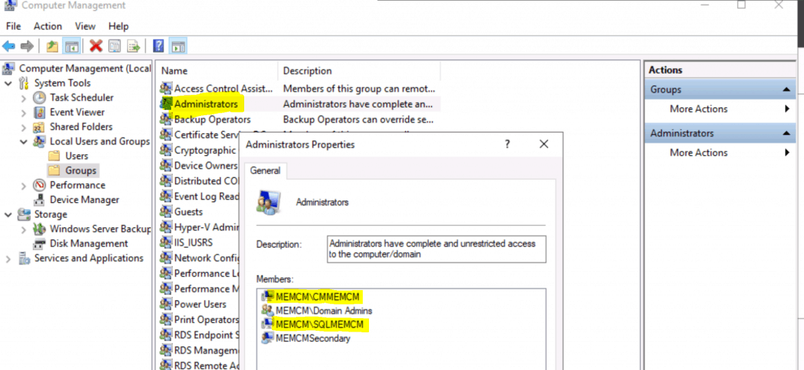This screenshot has height=370, width=804.
Task: Select the MEMCM\SQLMEMCM member
Action: pos(320,324)
